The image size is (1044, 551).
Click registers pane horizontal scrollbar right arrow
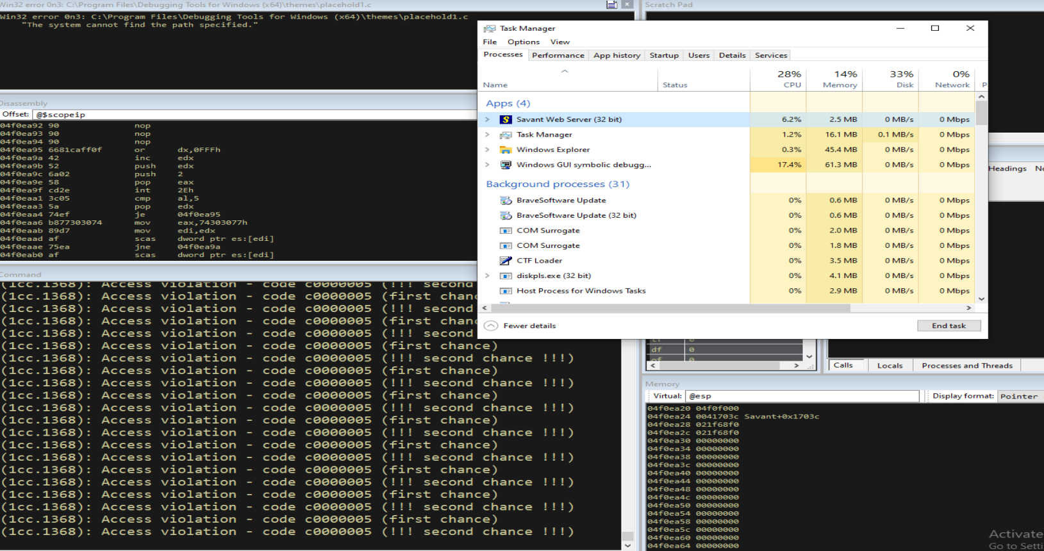tap(797, 366)
